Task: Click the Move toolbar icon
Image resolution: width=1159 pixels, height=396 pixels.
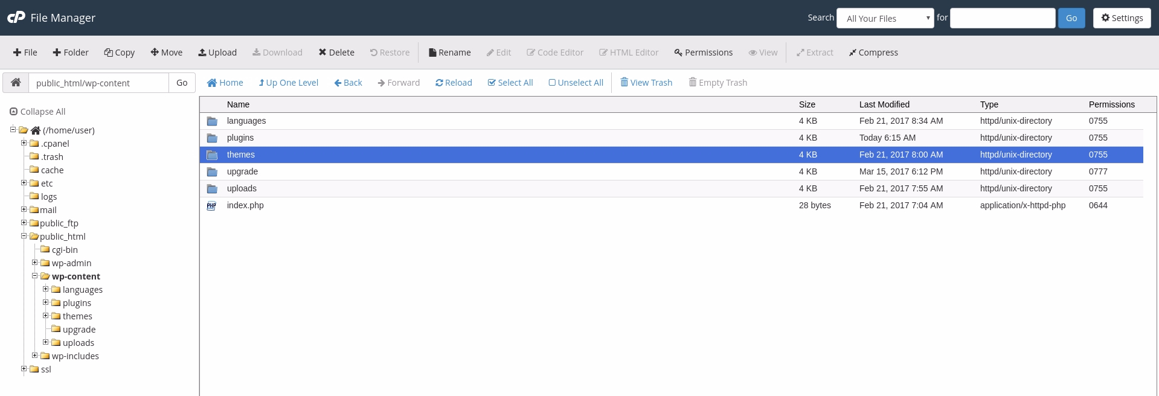Action: tap(155, 53)
